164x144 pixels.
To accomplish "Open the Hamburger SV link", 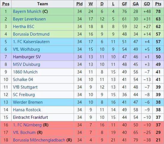I will (x=27, y=57).
